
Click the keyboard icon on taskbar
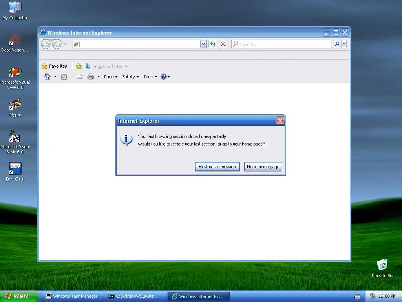pos(357,296)
